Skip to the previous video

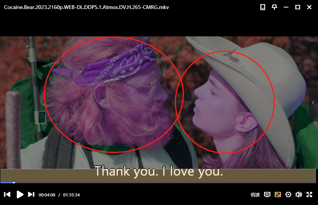point(7,195)
